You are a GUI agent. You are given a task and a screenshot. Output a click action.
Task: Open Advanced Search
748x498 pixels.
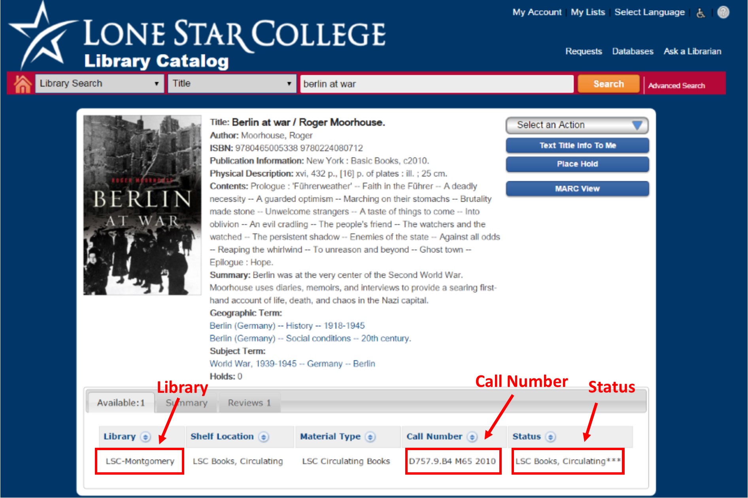pos(676,85)
